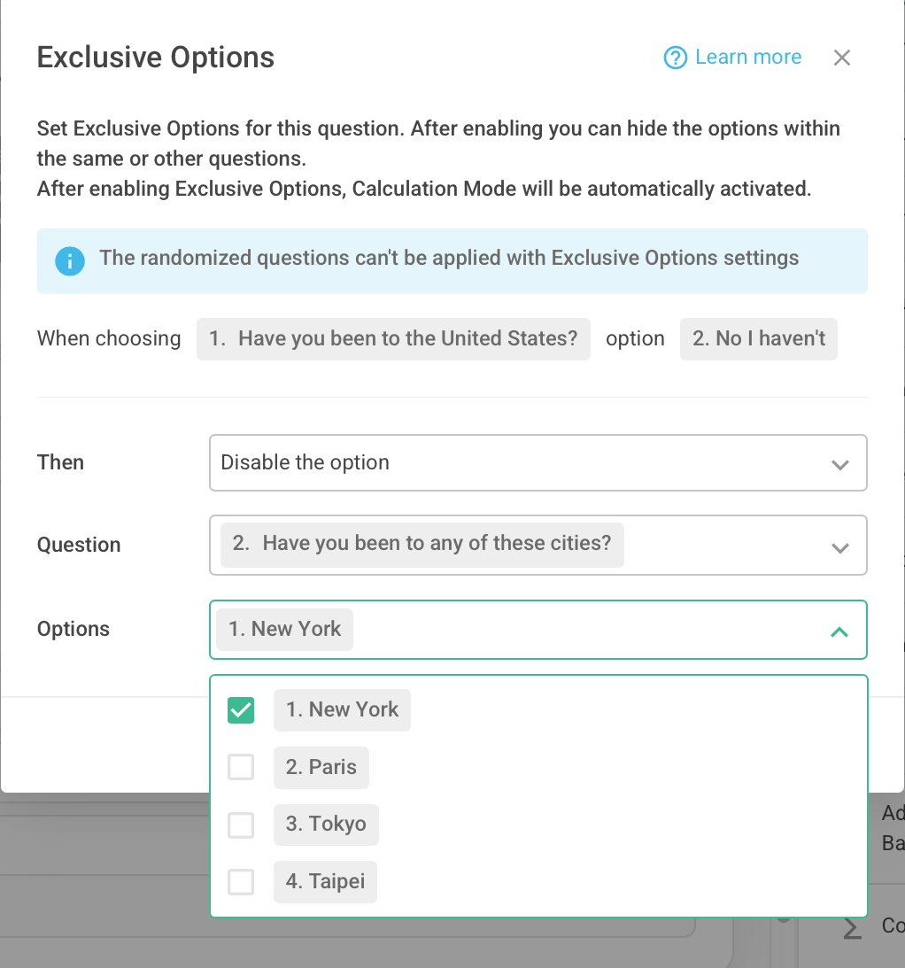Click the blue info icon in the notice banner
Screen dimensions: 905x968
[x=69, y=261]
